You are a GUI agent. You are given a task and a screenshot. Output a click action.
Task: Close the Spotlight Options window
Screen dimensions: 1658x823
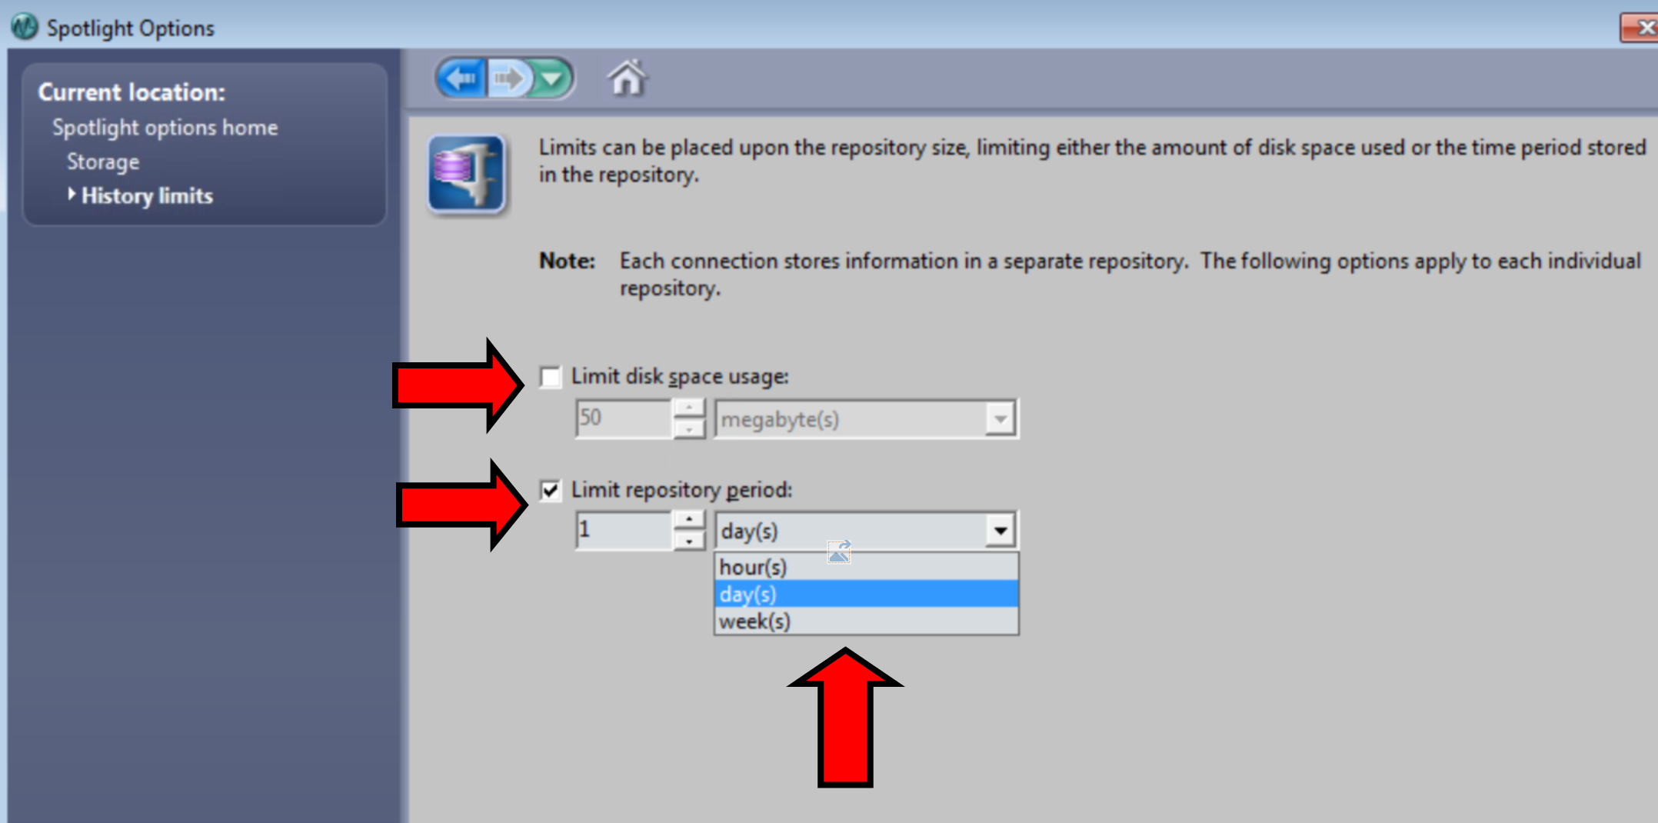pyautogui.click(x=1640, y=28)
